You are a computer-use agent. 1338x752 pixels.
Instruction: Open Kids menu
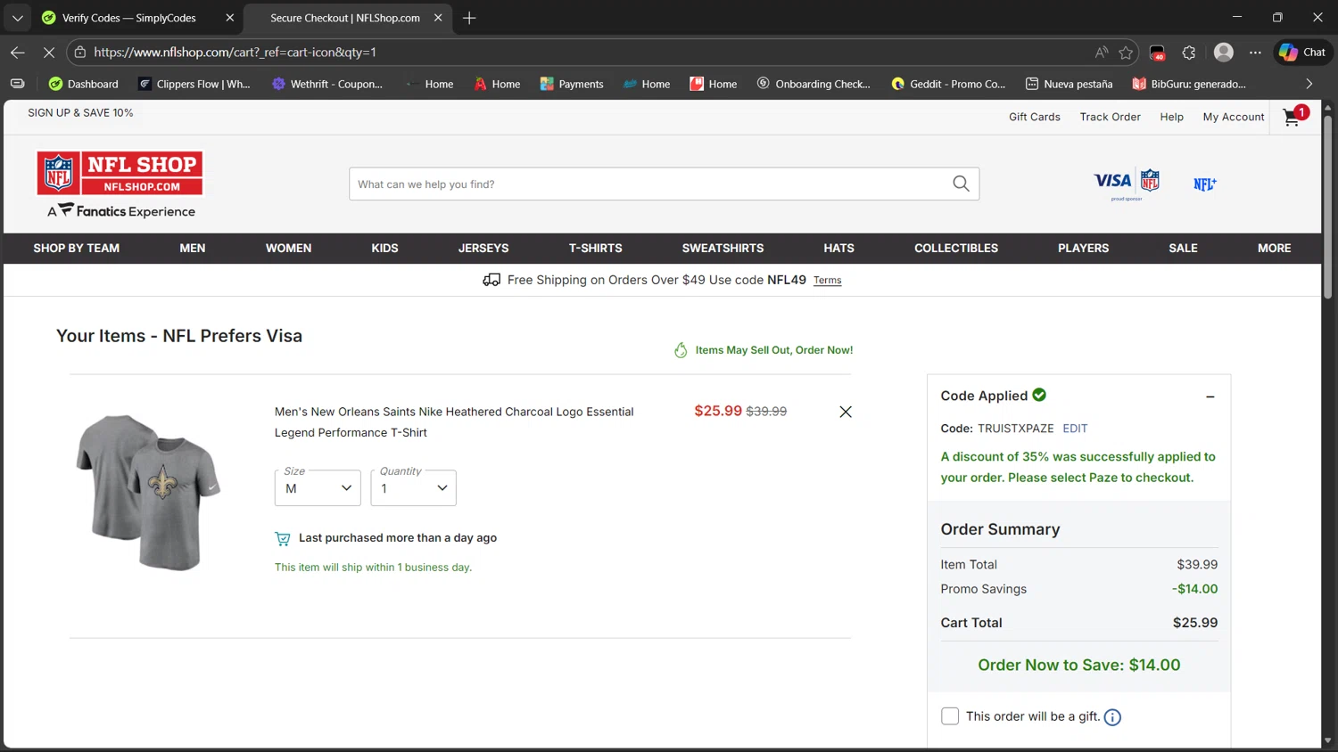[384, 249]
